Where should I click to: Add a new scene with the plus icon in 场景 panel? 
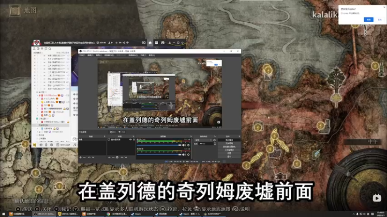[80, 157]
